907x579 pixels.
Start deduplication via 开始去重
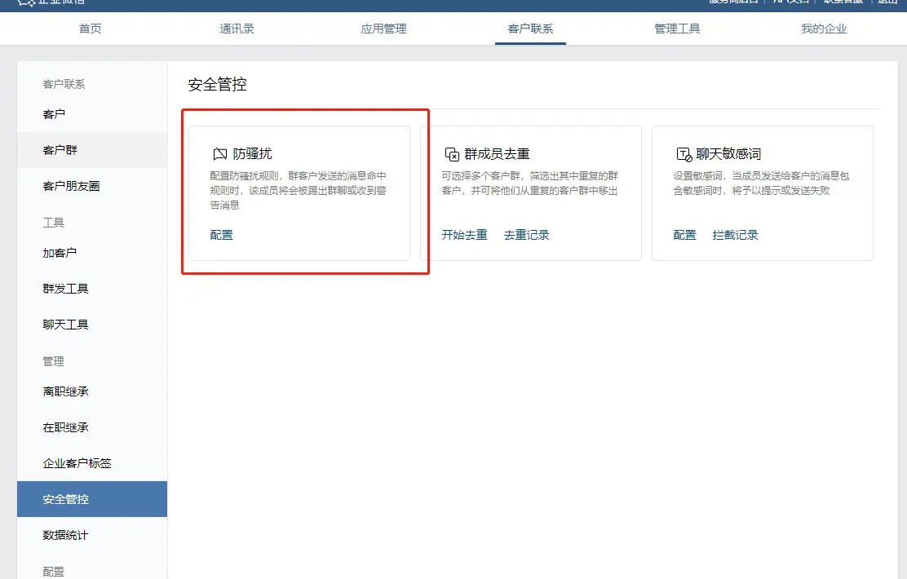463,235
